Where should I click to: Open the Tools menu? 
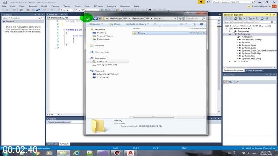77,6
